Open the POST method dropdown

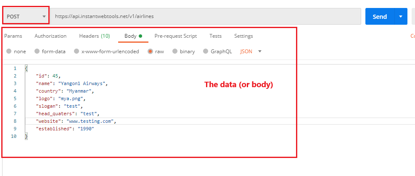26,17
